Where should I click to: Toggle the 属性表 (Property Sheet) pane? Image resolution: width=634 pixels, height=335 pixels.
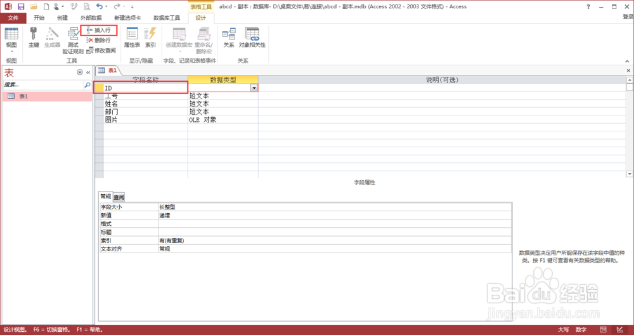point(132,37)
